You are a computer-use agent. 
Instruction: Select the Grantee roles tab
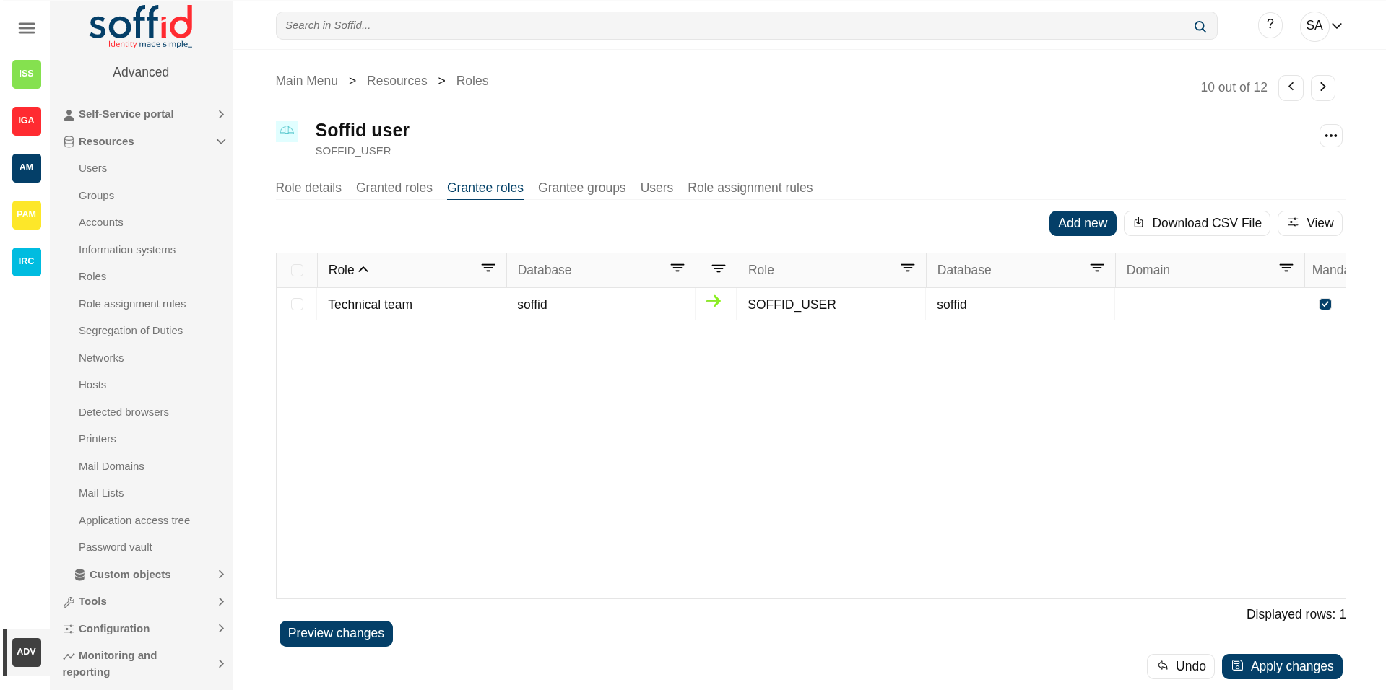click(x=485, y=188)
